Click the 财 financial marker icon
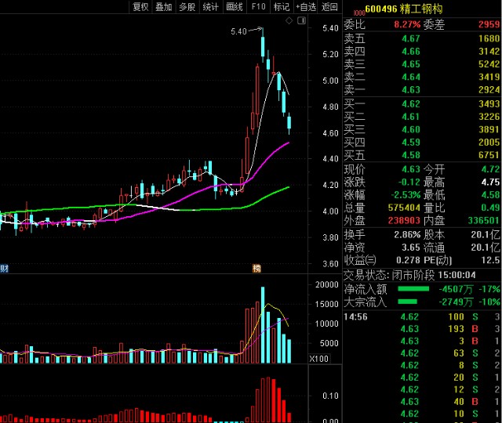502x423 pixels. (x=4, y=269)
